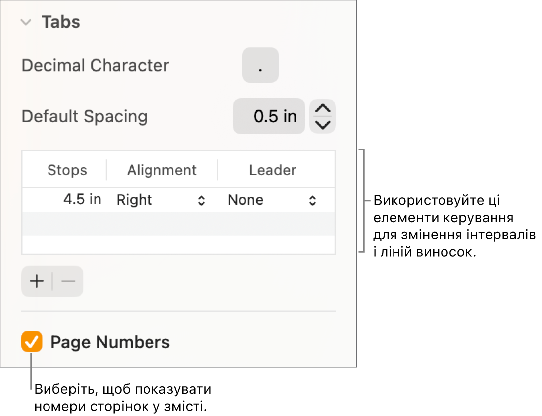Click the Decimal Character label
Screen dimensions: 542x416
click(96, 66)
